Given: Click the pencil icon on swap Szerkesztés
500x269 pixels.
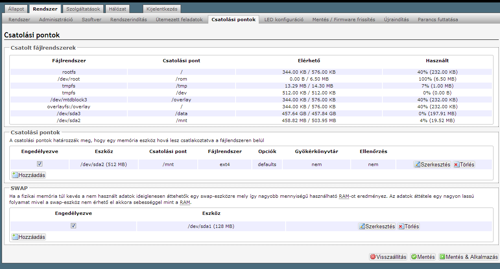Looking at the screenshot, I should (362, 227).
